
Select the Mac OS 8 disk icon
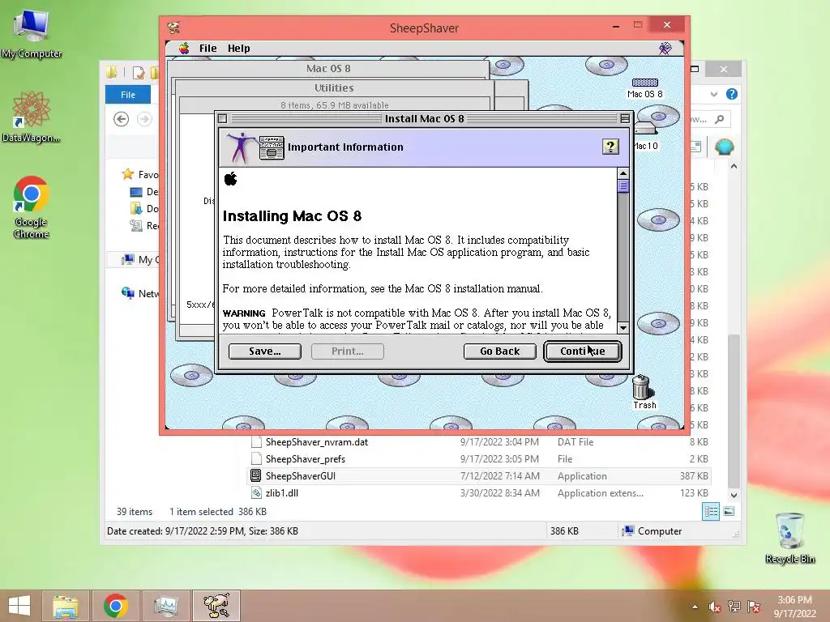coord(644,87)
